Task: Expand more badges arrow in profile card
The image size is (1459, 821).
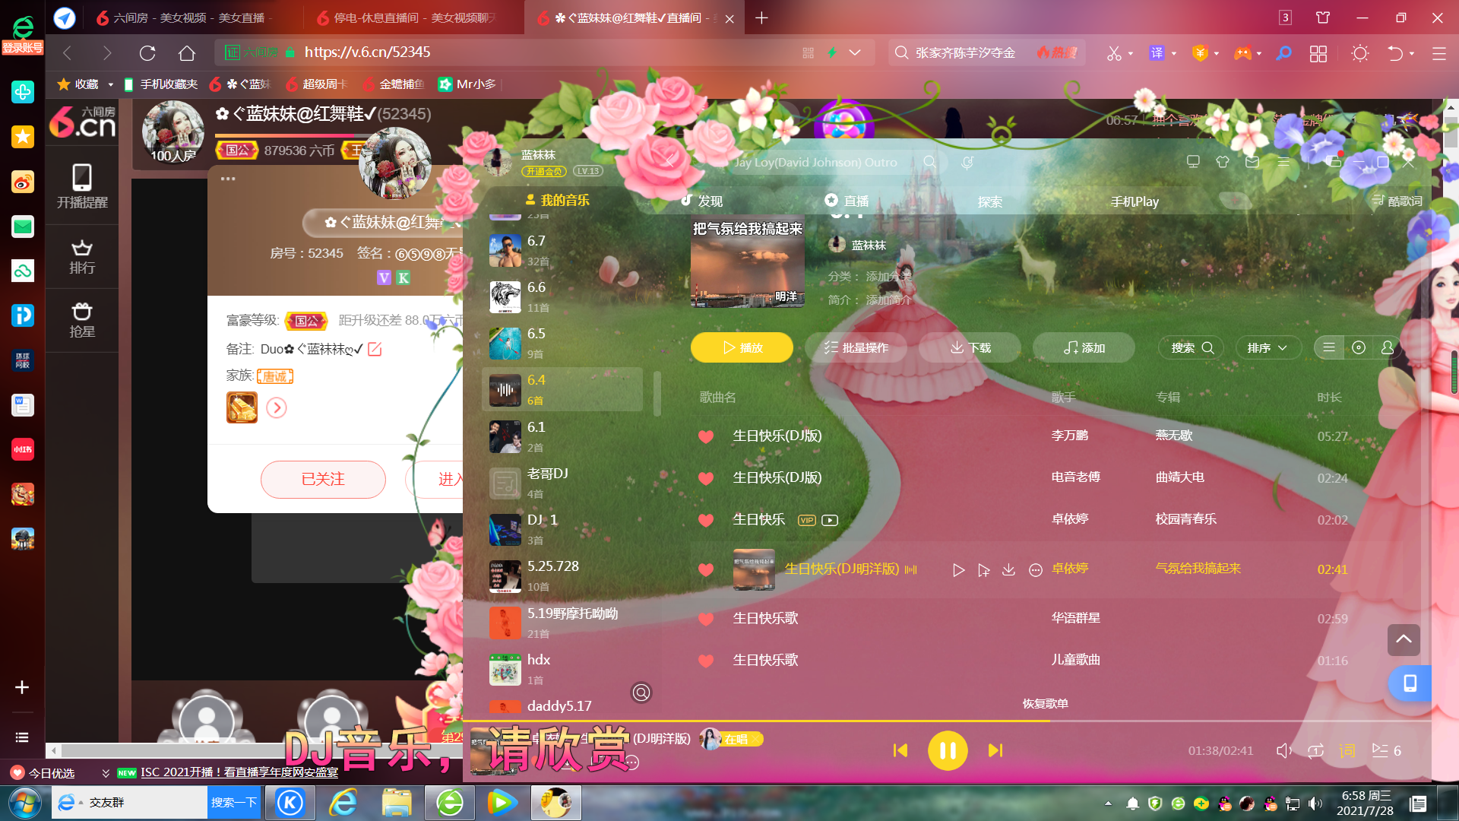Action: pyautogui.click(x=277, y=407)
